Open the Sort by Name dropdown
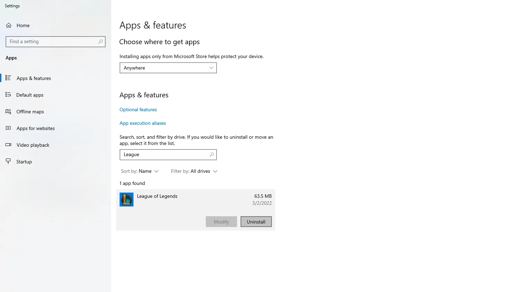519x292 pixels. (140, 171)
